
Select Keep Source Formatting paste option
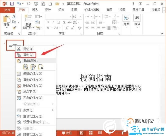33,67
